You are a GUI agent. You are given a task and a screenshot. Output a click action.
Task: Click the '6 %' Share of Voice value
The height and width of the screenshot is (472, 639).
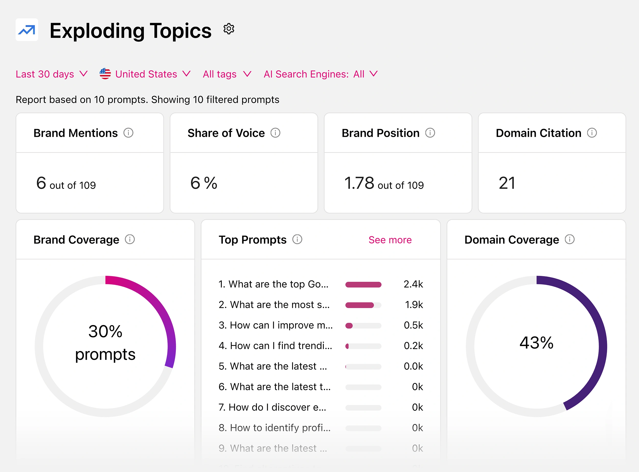point(204,183)
